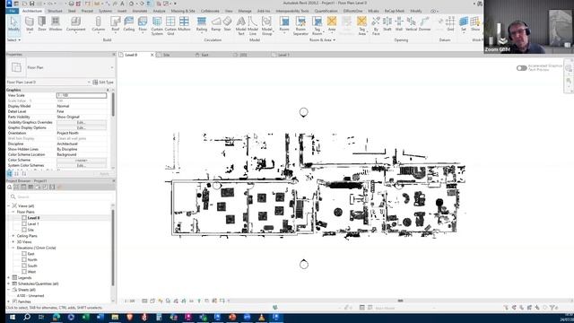
Task: Open the Floor Plan: Level 0 instance dropdown
Action: 89,83
